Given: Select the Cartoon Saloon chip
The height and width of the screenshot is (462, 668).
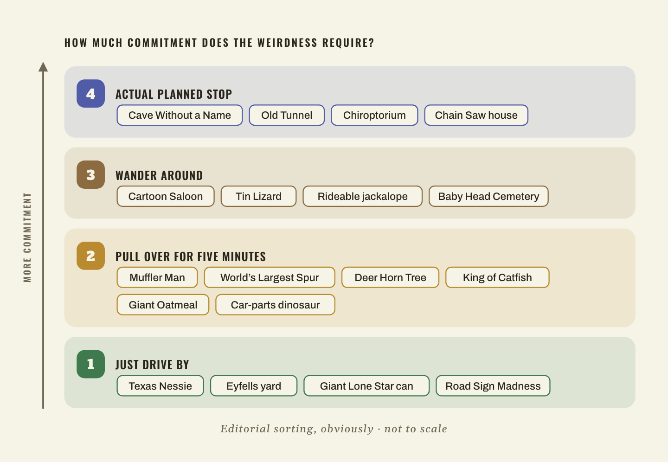Looking at the screenshot, I should pyautogui.click(x=166, y=196).
